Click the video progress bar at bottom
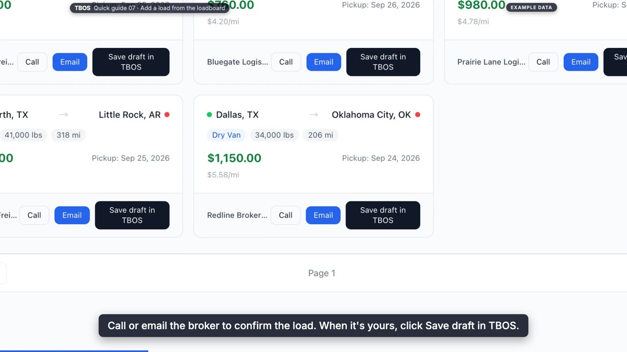Screen dimensions: 627x352 coord(313,351)
